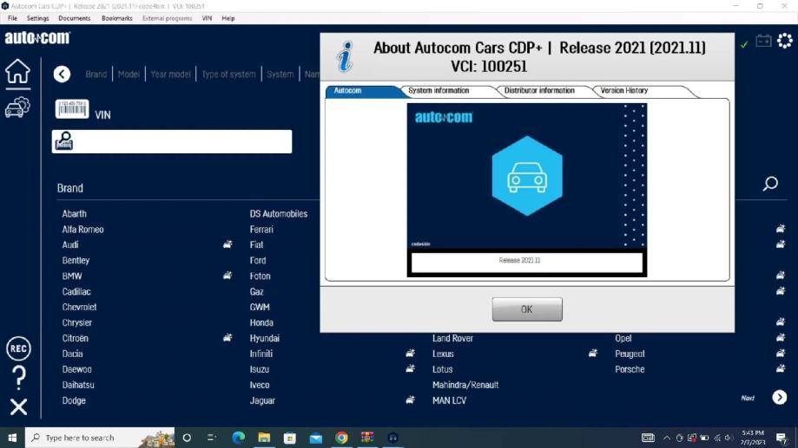Open File Explorer from taskbar
This screenshot has width=798, height=448.
point(264,438)
